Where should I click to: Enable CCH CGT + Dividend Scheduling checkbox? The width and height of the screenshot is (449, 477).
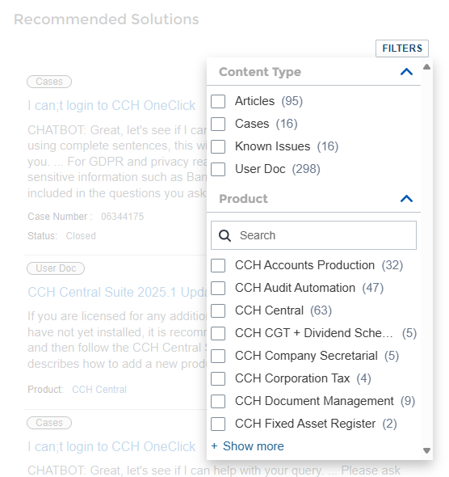[218, 333]
